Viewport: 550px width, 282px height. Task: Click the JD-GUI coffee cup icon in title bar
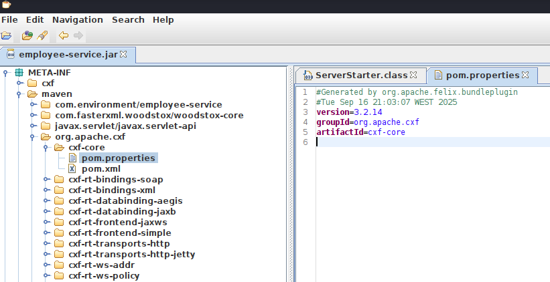coord(6,5)
